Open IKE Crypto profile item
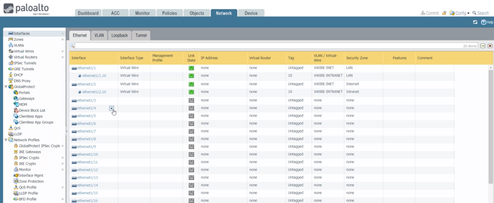Viewport: 494px width, 203px height. tap(27, 164)
